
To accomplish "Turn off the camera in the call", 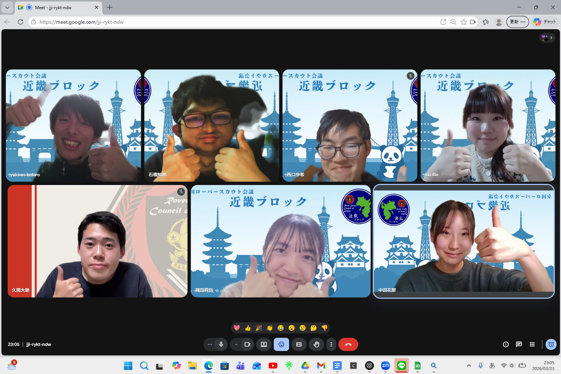I will coord(247,344).
